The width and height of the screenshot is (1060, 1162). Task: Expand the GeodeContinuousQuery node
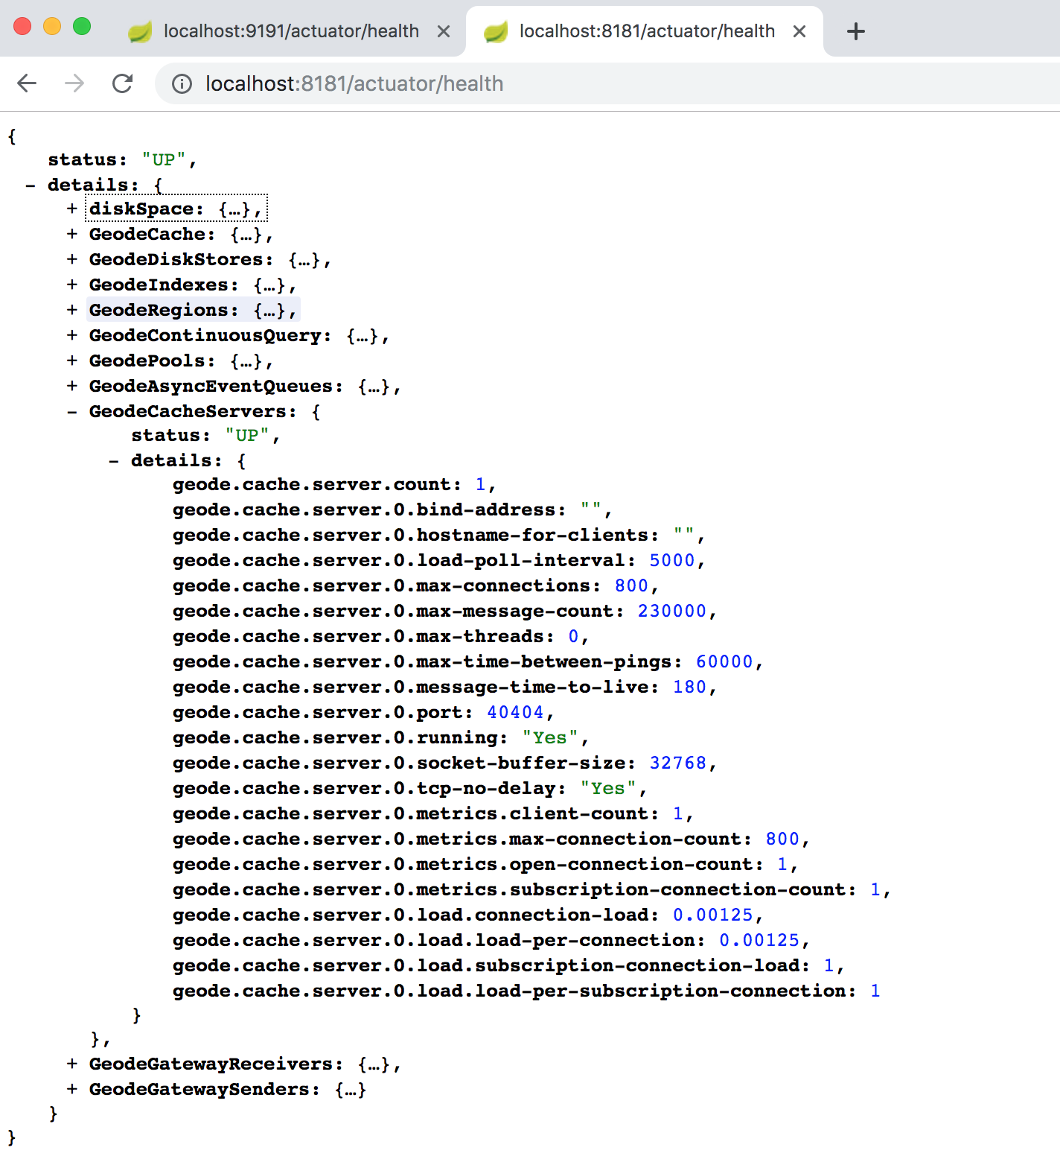click(x=72, y=336)
